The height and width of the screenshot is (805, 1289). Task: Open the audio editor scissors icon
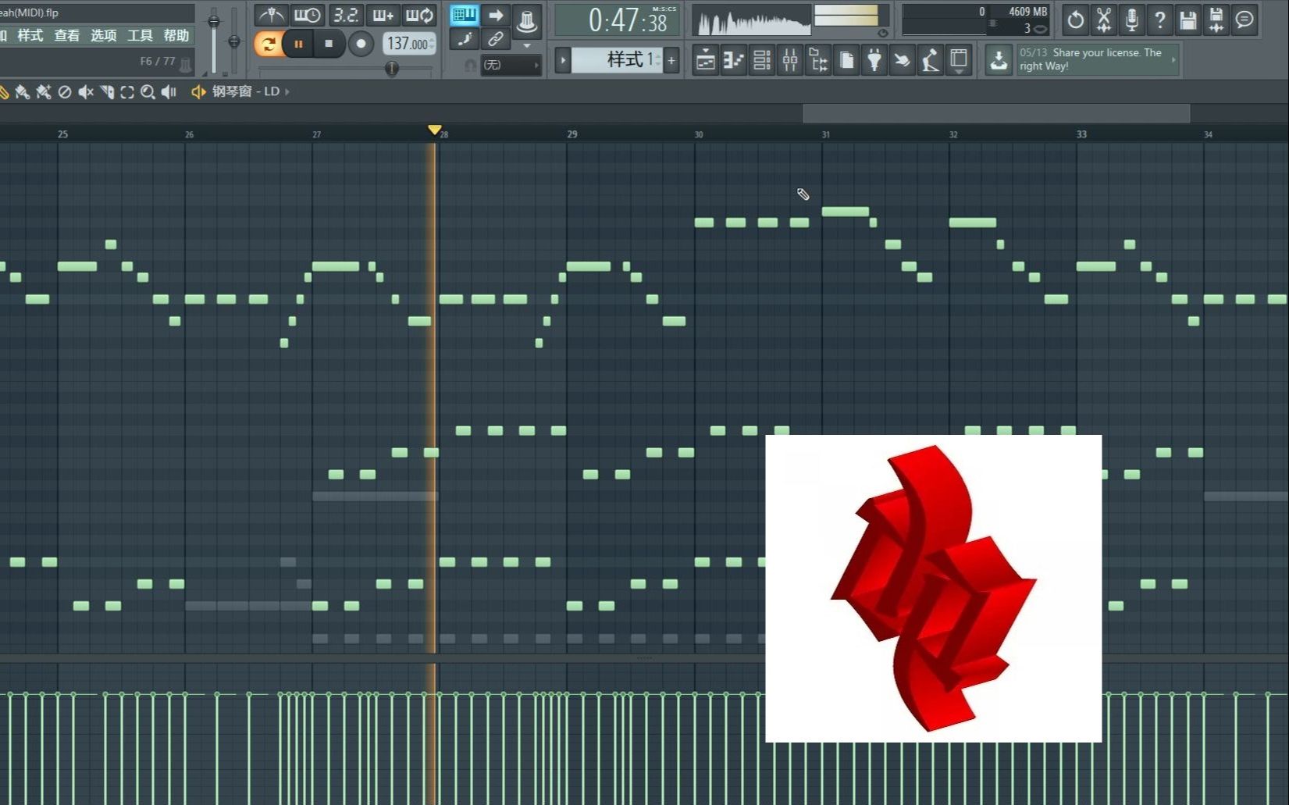tap(1103, 20)
